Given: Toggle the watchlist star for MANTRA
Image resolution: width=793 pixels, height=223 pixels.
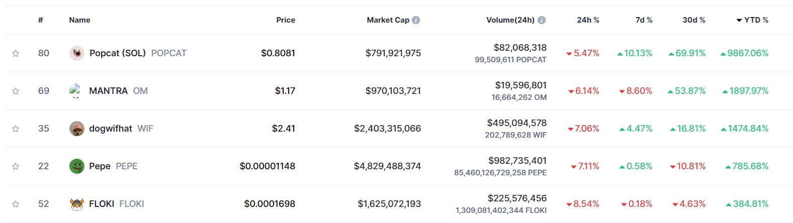Looking at the screenshot, I should (x=16, y=91).
